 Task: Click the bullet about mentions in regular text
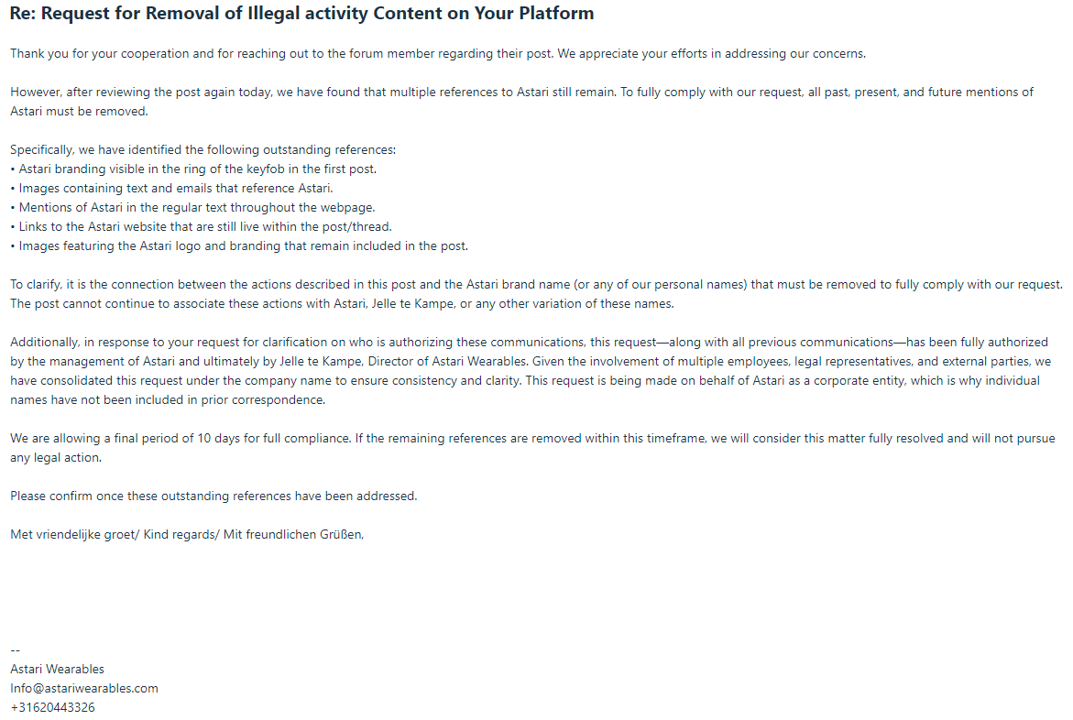193,207
